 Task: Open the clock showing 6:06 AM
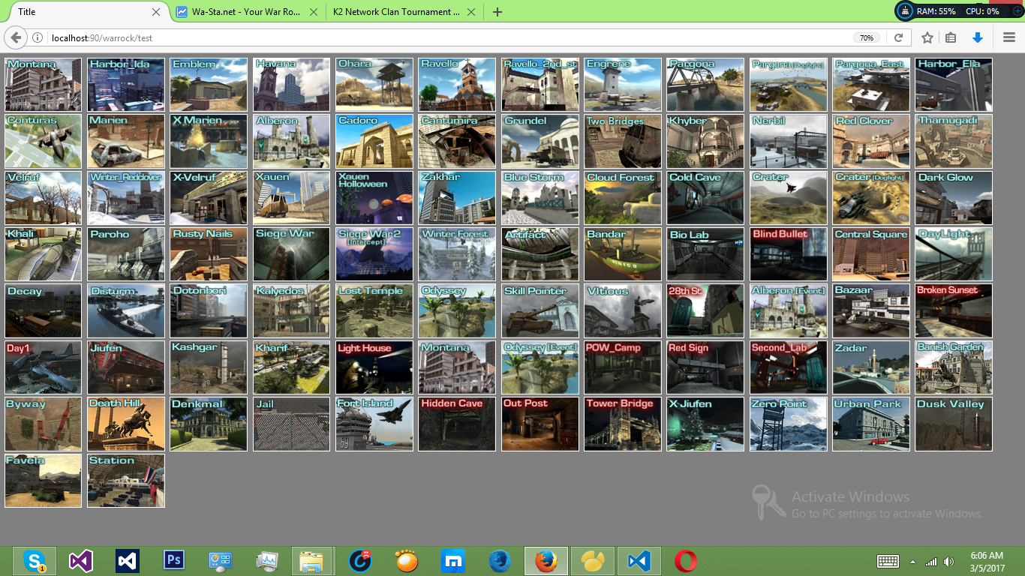pyautogui.click(x=987, y=561)
